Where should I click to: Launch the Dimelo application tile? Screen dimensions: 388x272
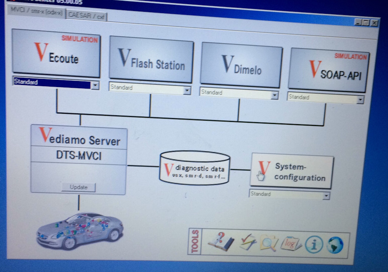[241, 66]
